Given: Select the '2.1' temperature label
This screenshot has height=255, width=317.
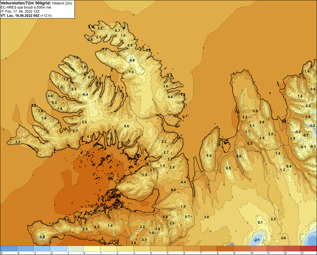Looking at the screenshot, I should [99, 37].
